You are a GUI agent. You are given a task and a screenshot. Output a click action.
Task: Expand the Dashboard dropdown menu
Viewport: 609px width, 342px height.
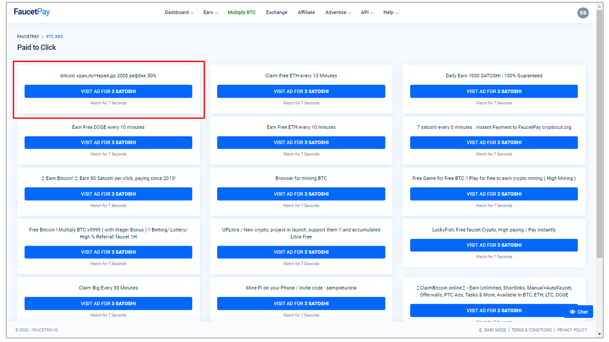click(179, 12)
